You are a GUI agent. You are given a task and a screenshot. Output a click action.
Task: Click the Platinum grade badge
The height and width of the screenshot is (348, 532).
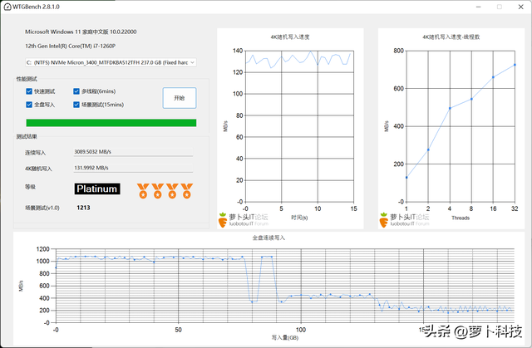click(x=97, y=189)
